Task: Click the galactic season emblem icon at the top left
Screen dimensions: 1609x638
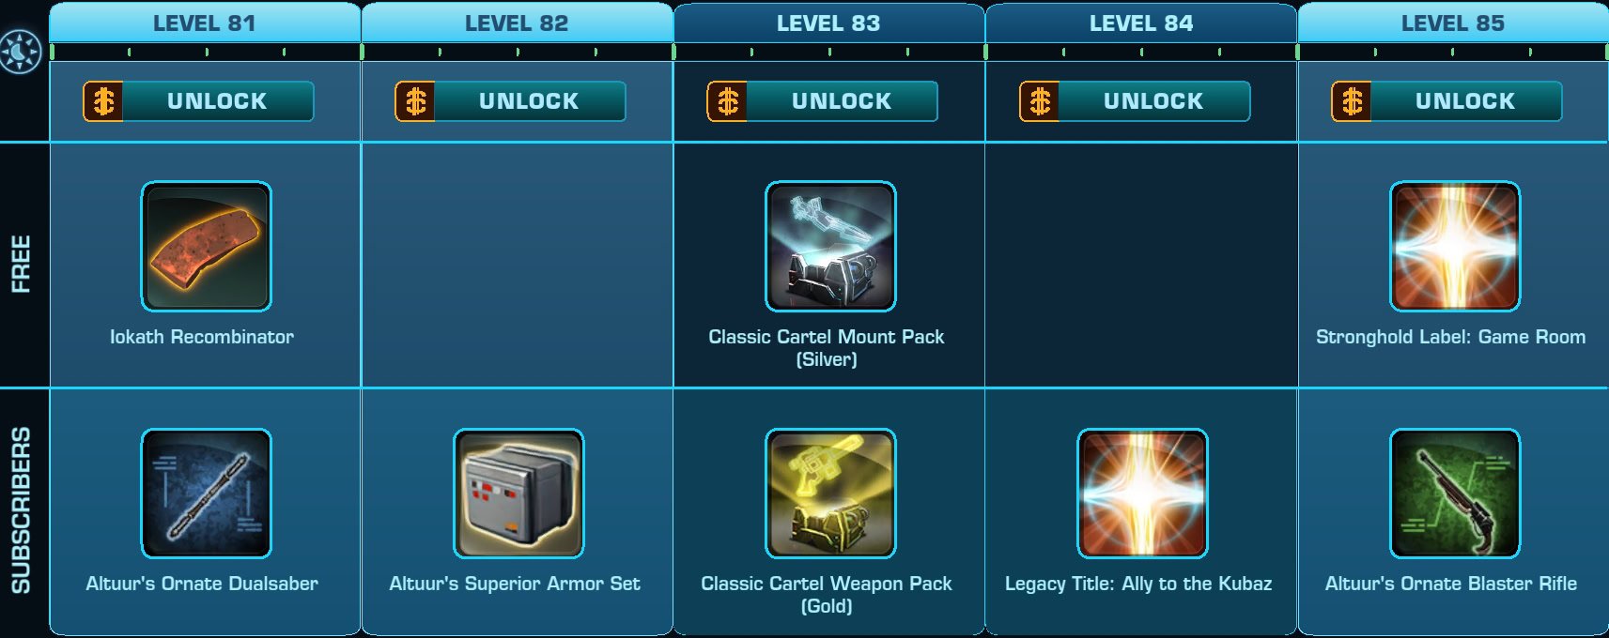Action: point(21,51)
